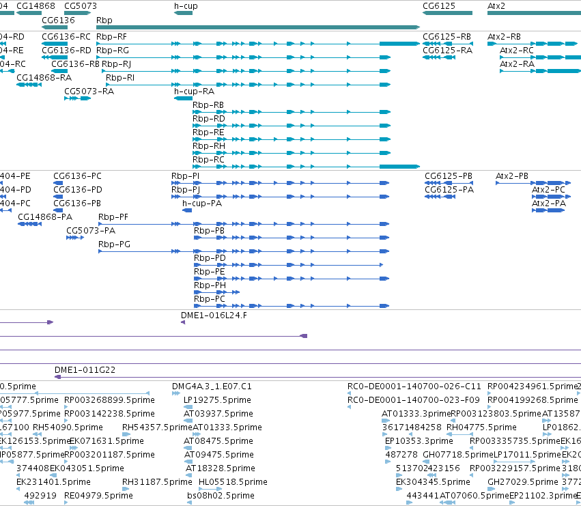Viewport: 581px width, 506px height.
Task: Click the CG6125 gene bar
Action: point(448,13)
